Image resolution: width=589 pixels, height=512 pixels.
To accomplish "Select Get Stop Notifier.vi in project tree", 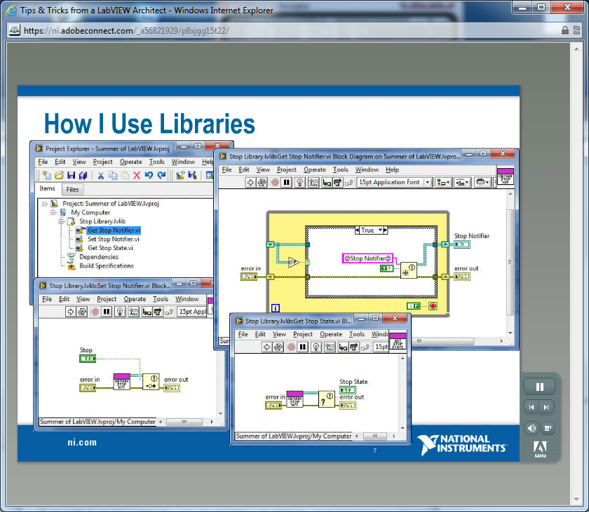I will 114,230.
